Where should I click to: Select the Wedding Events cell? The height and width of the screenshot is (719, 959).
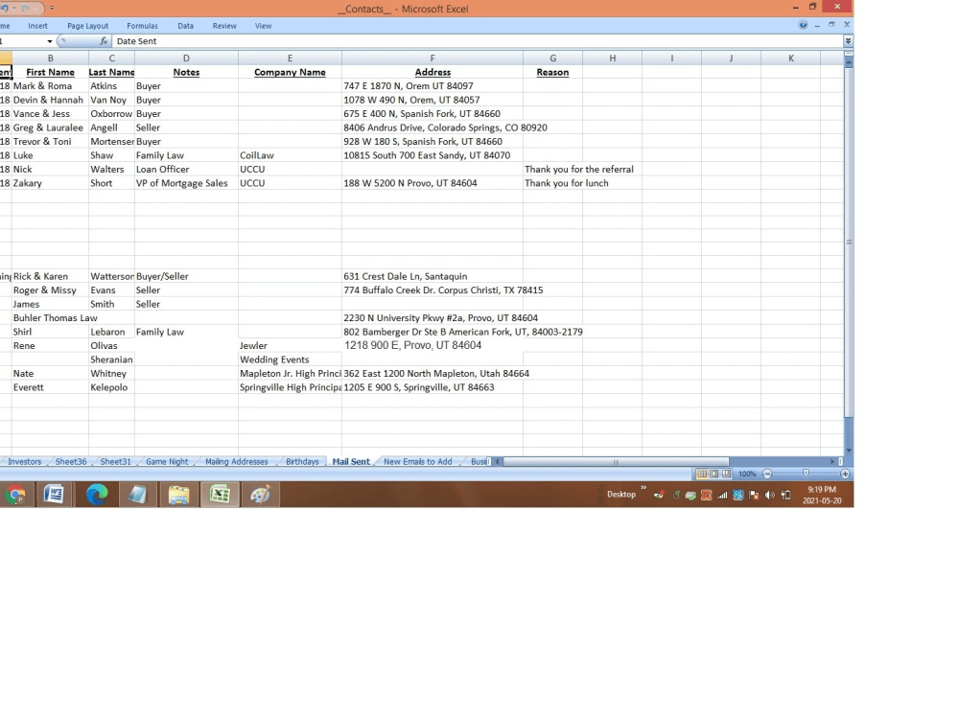click(290, 359)
